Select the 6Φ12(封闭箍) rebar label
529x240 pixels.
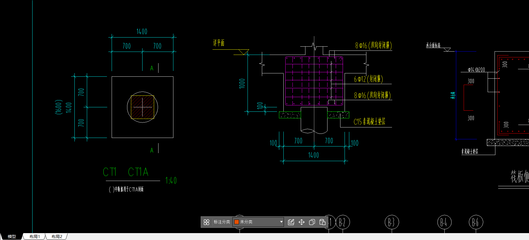tap(368, 79)
